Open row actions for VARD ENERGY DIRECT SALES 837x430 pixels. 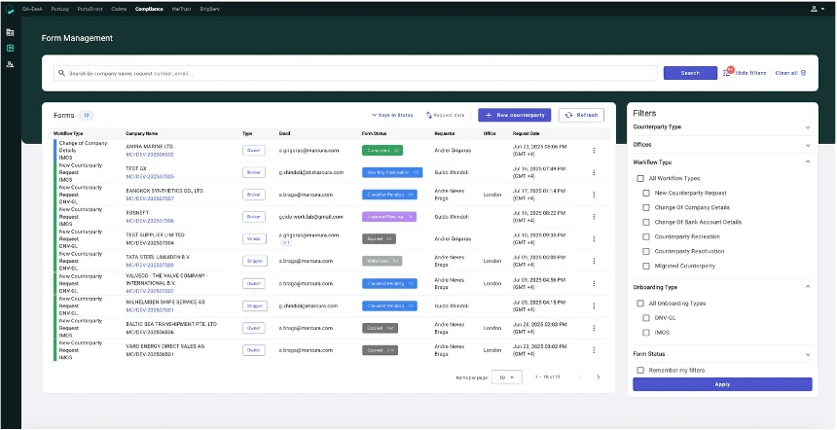(x=594, y=350)
